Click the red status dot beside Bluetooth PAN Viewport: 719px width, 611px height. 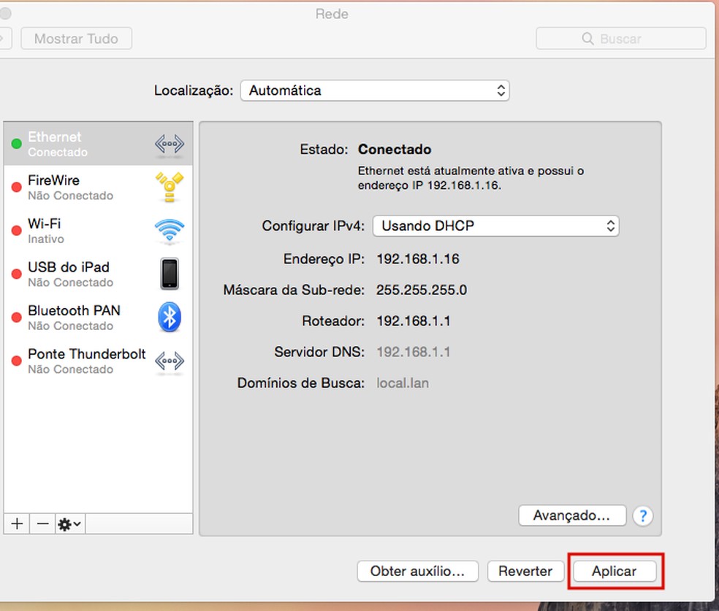tap(17, 317)
